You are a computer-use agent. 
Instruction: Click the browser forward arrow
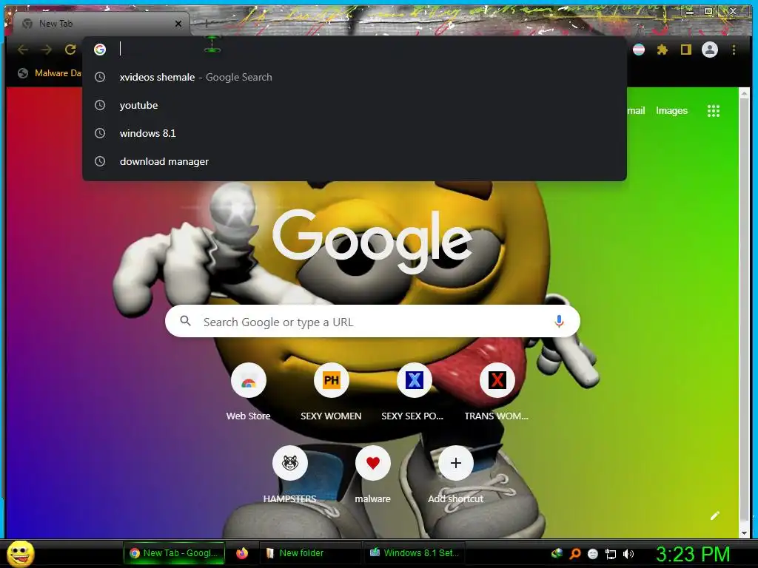[46, 50]
